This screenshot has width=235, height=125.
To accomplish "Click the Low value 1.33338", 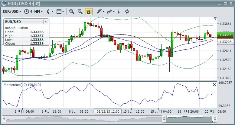I will coord(37,40).
